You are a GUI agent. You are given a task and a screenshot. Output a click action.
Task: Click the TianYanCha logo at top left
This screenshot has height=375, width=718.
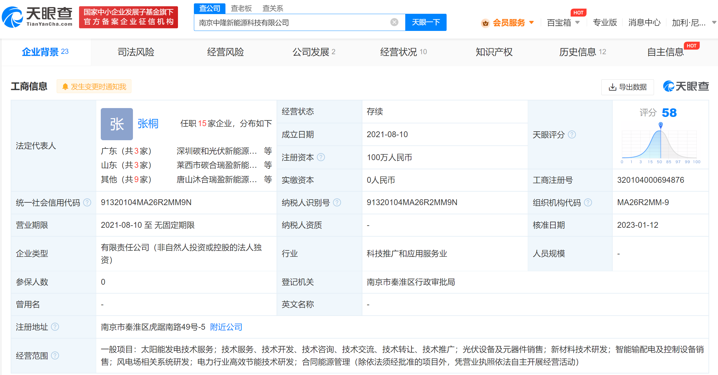(x=37, y=17)
